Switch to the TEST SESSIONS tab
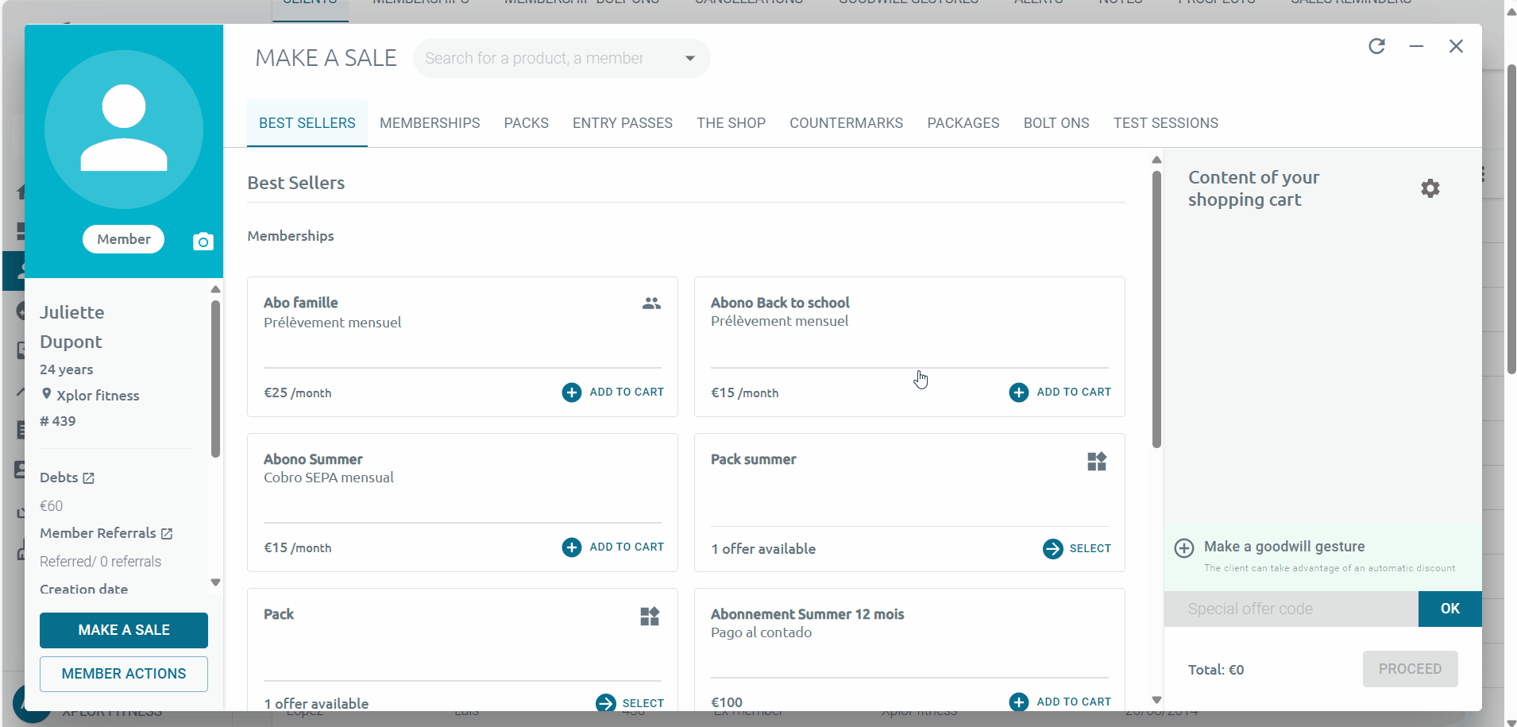 [1165, 123]
